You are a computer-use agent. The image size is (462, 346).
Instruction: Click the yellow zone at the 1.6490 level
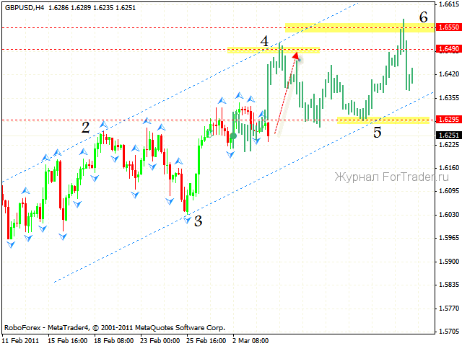(x=273, y=50)
